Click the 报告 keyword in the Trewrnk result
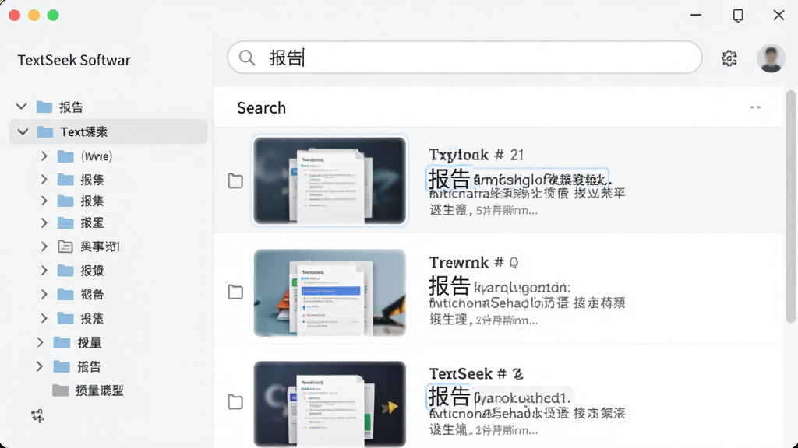This screenshot has height=448, width=798. (x=449, y=286)
